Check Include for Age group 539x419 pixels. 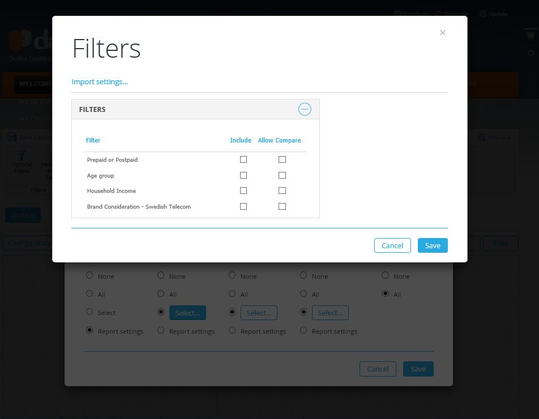243,175
